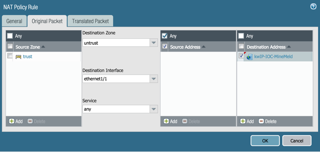Switch to the General tab
The image size is (320, 152).
[x=14, y=21]
